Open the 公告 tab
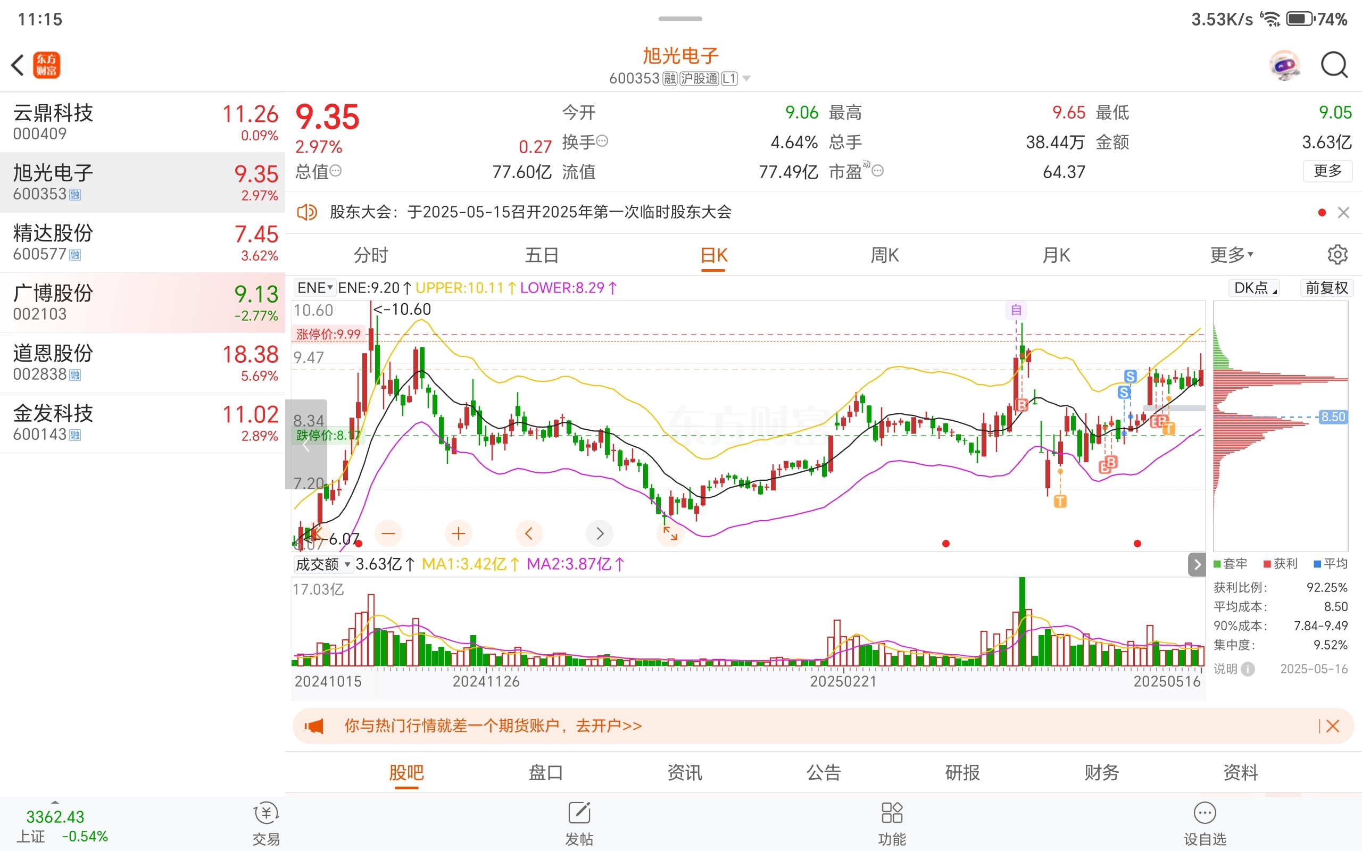 click(x=824, y=772)
